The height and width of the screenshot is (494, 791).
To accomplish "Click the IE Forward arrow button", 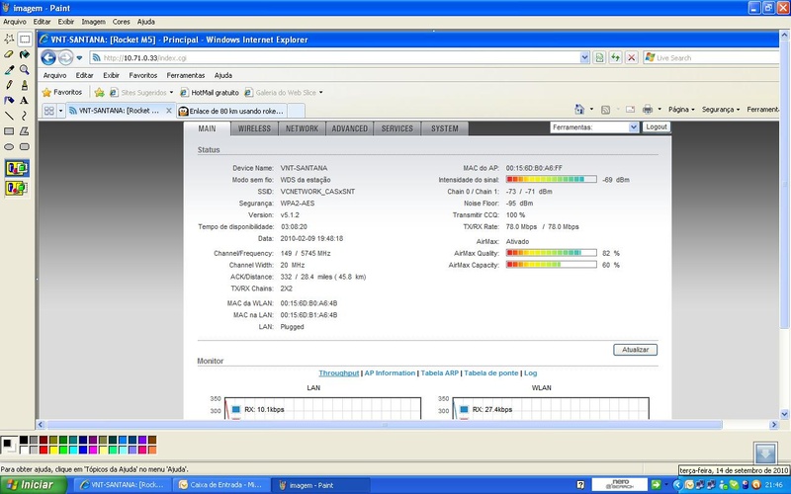I will [65, 58].
